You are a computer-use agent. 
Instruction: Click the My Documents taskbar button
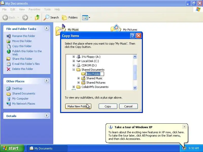[47, 148]
